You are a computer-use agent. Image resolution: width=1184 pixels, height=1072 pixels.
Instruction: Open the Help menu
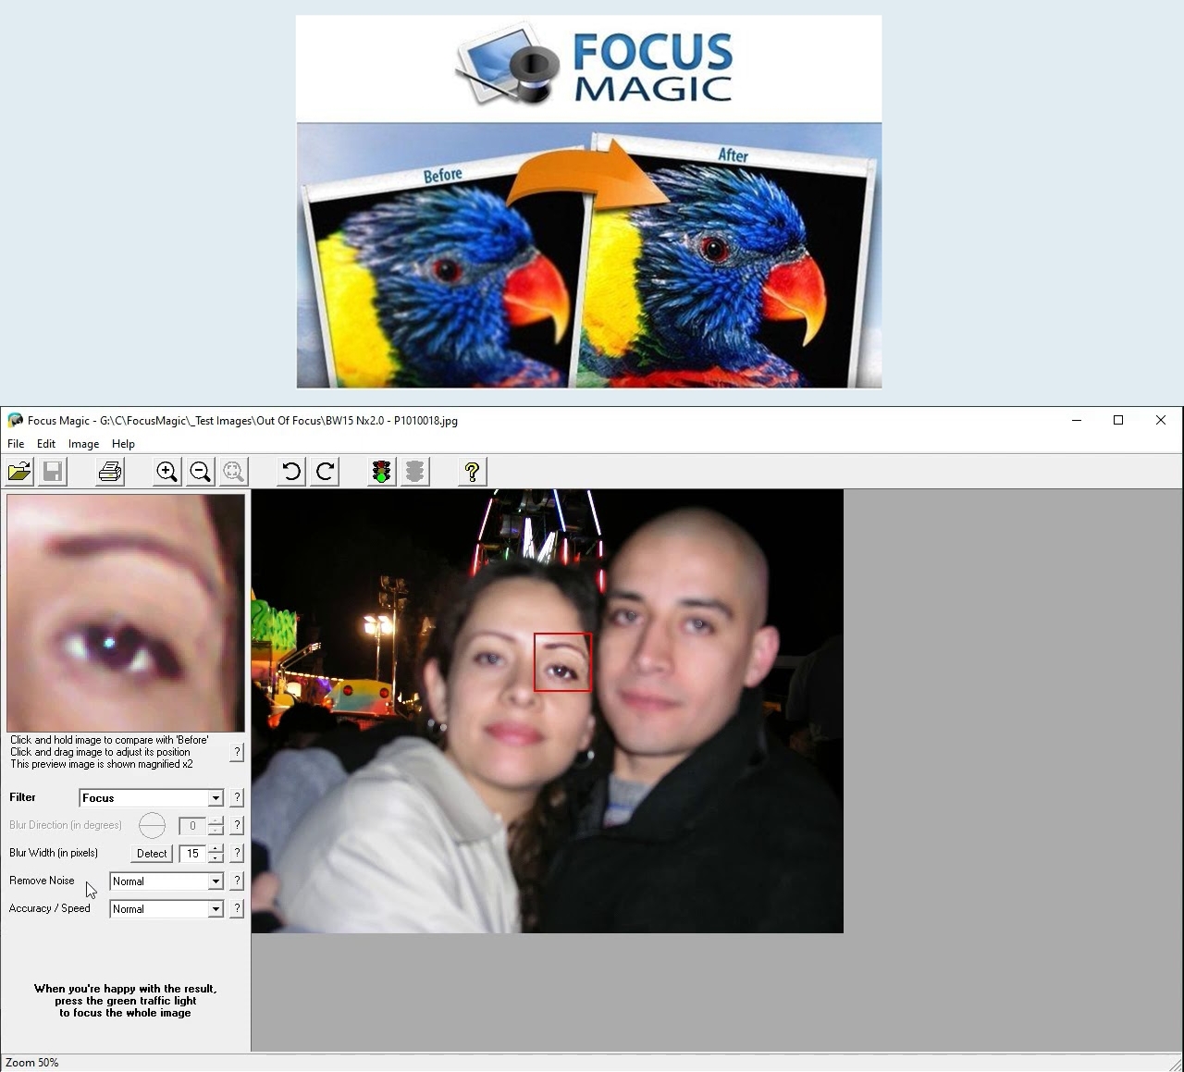[123, 444]
